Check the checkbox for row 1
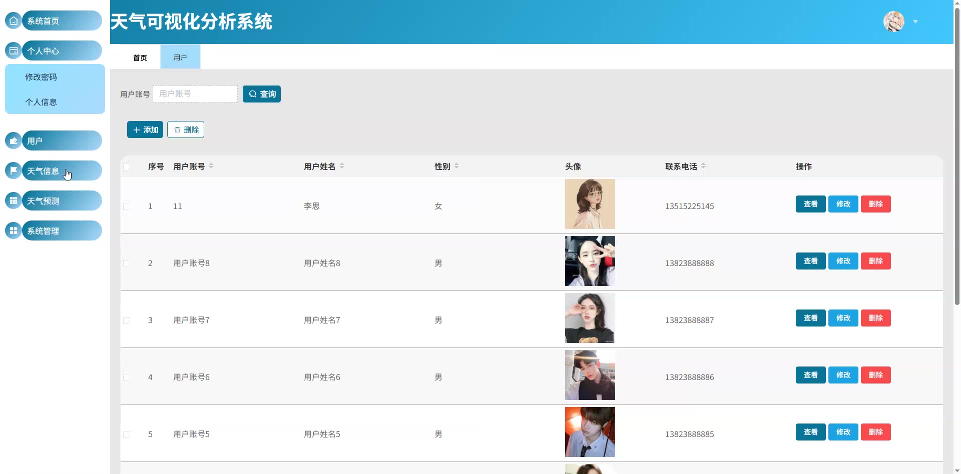 pos(127,206)
